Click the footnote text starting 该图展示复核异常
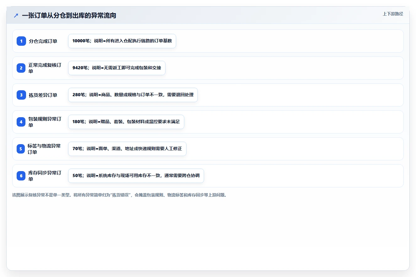 119,195
